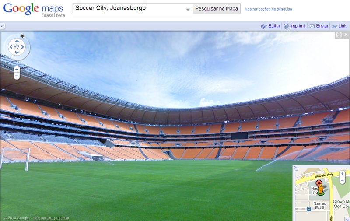Focus the Soccer City search field
Viewport: 350px width, 221px height.
[130, 8]
